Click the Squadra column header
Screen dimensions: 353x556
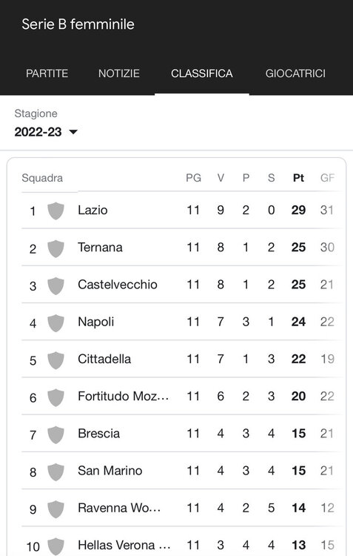[42, 178]
